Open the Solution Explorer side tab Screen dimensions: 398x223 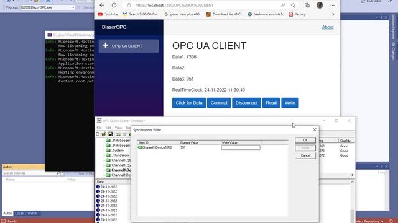(x=393, y=27)
